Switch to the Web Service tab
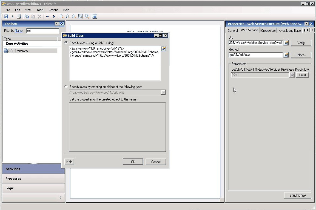 pos(249,30)
